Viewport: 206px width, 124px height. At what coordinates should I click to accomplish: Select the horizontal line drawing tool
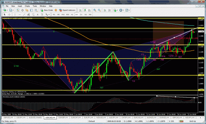coord(19,14)
